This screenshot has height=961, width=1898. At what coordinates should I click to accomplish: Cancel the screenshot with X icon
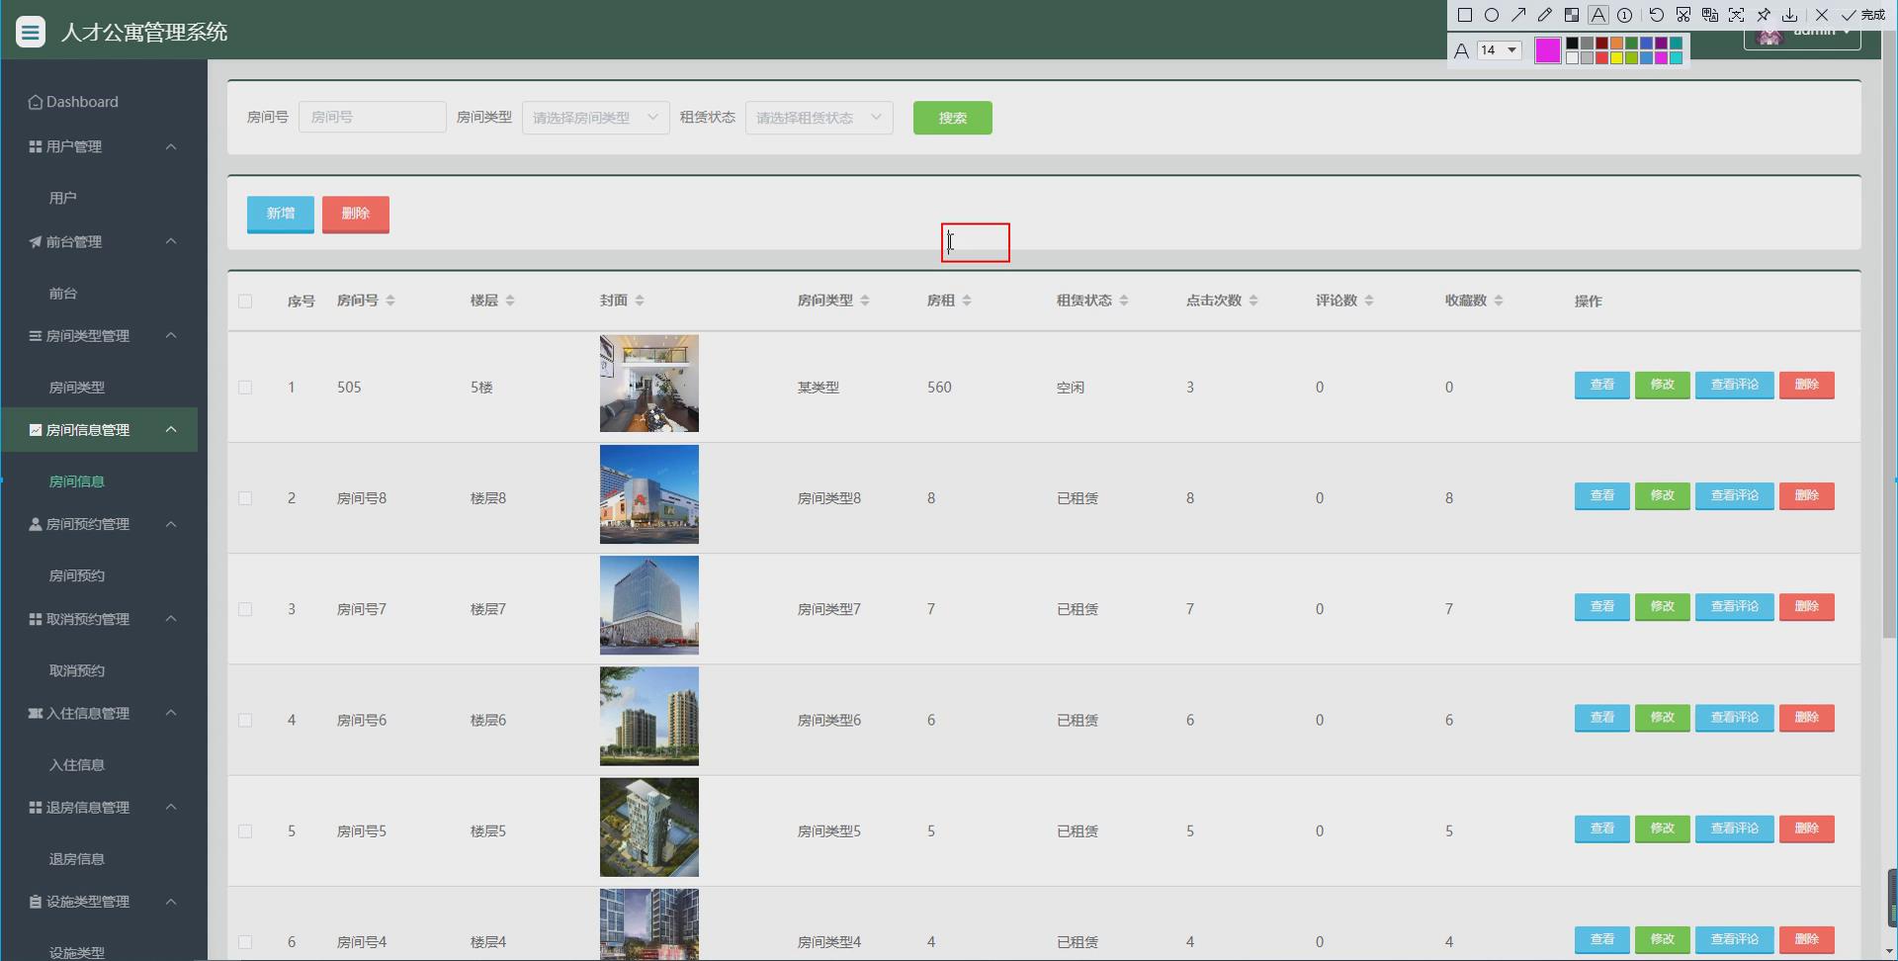point(1822,15)
